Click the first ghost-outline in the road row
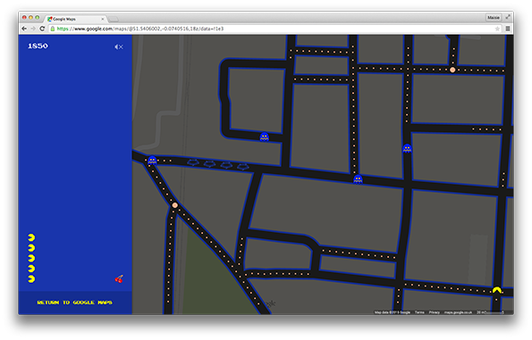This screenshot has height=340, width=532. coord(193,162)
